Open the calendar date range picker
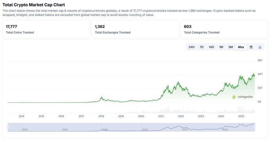Viewport: 272px width, 142px height. tap(251, 47)
